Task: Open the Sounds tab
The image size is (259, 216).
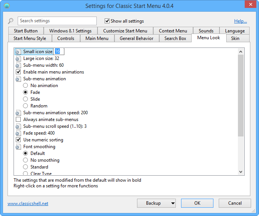Action: [x=206, y=31]
